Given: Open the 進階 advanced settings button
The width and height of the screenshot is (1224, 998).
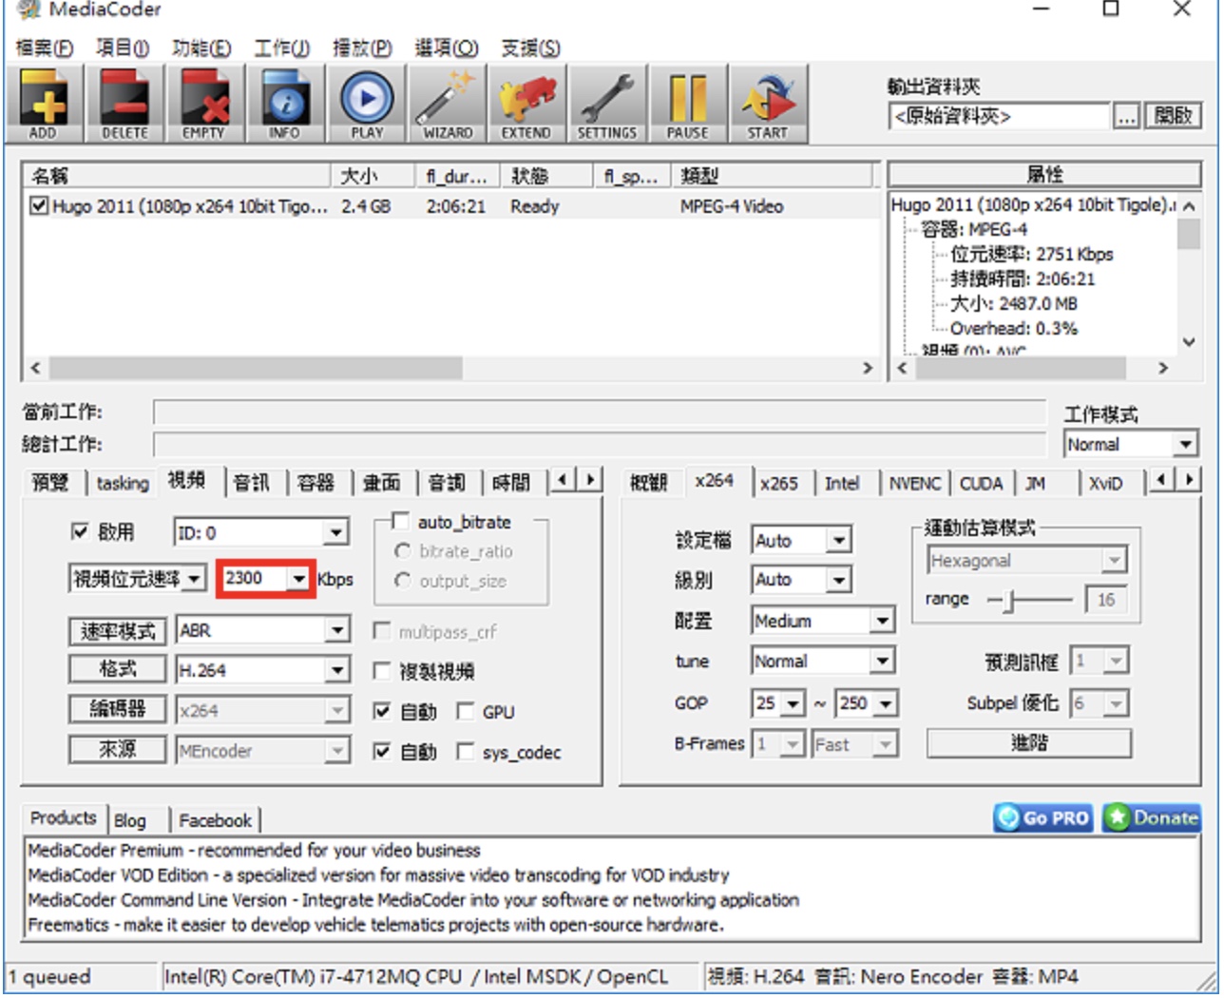Looking at the screenshot, I should point(1029,742).
